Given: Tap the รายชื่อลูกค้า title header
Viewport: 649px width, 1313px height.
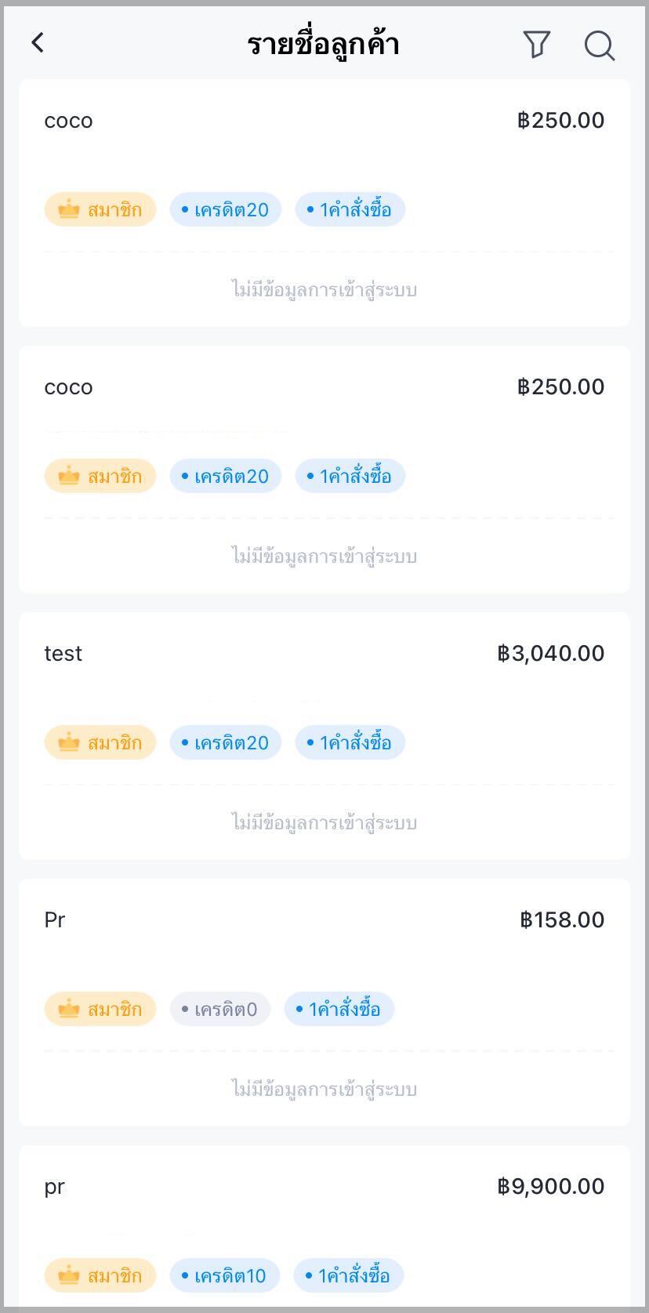Looking at the screenshot, I should pos(324,44).
